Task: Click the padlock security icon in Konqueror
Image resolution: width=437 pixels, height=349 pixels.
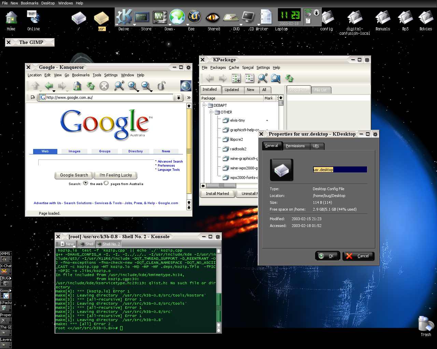Action: pyautogui.click(x=161, y=86)
